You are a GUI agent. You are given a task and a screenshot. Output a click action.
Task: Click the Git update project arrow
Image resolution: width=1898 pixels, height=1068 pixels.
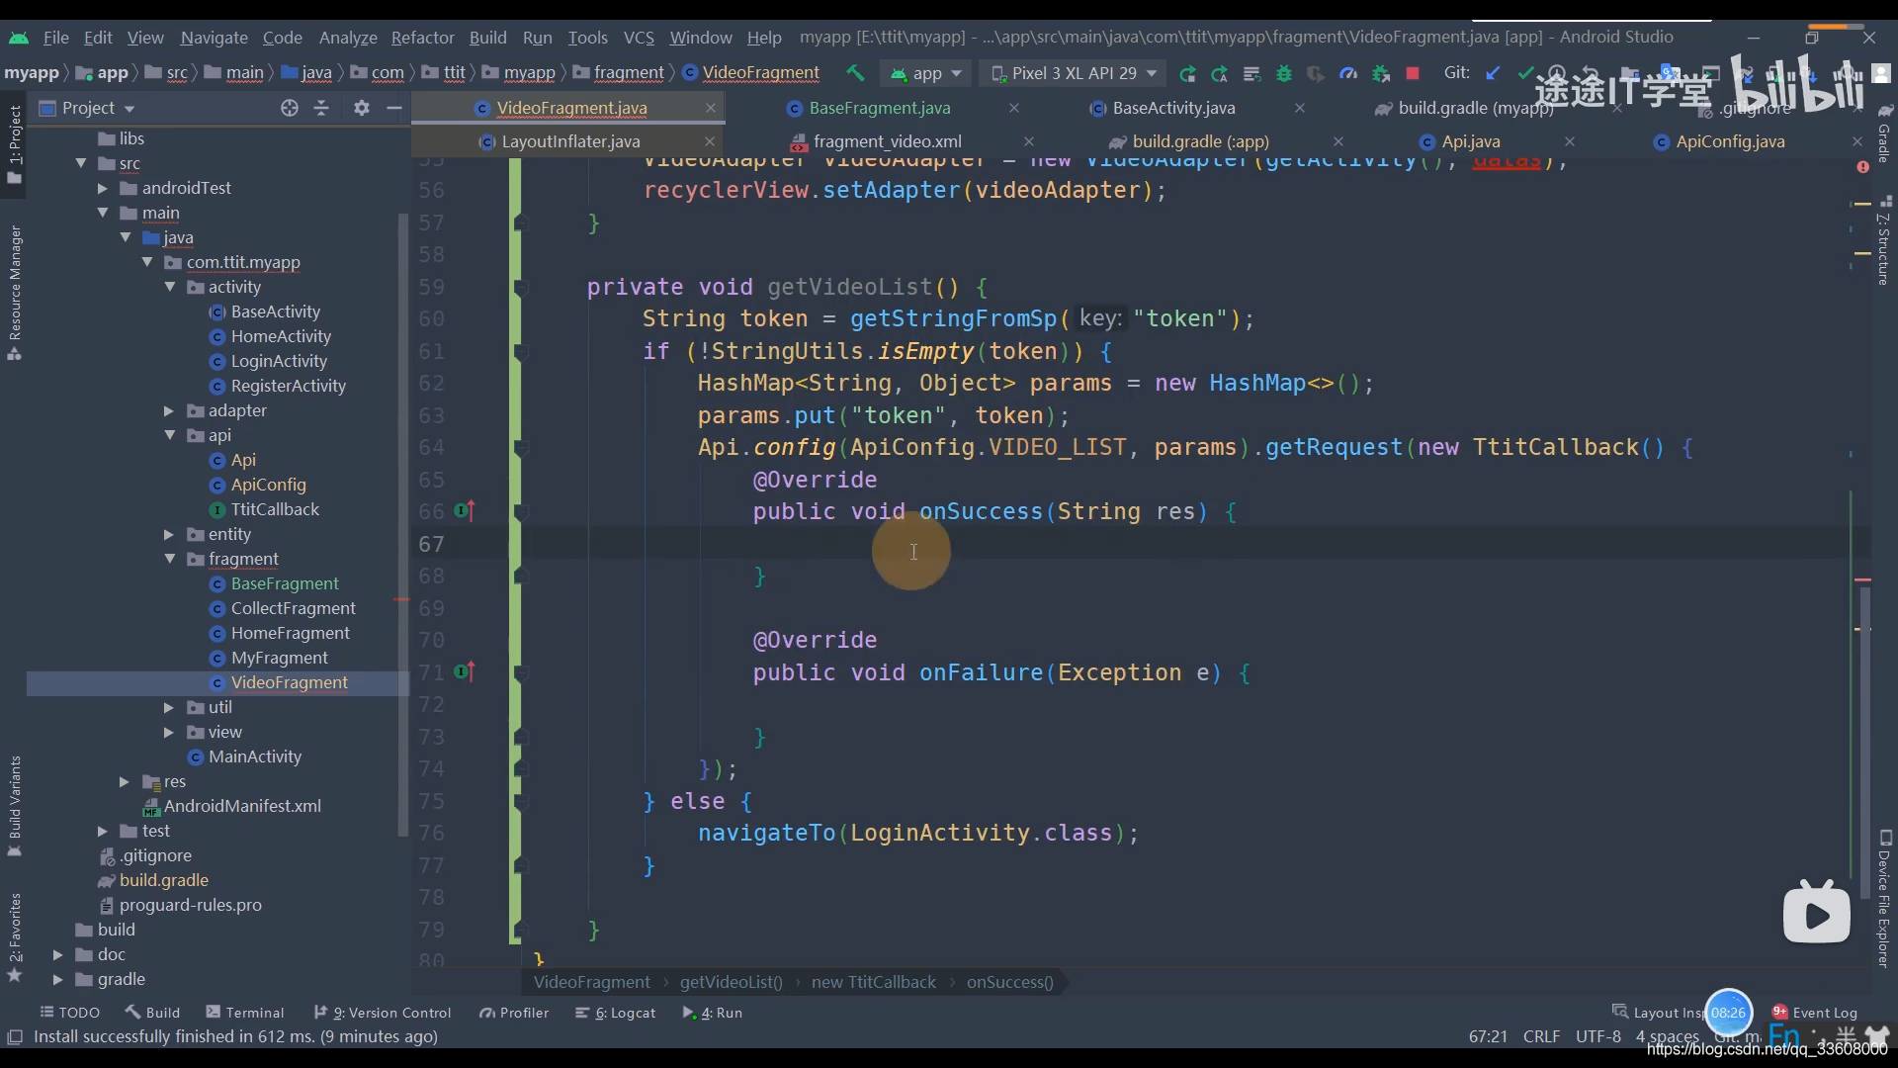[x=1493, y=73]
